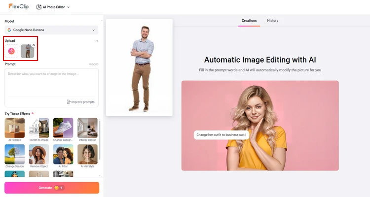This screenshot has width=370, height=197.
Task: Choose the Change Background effect
Action: (x=63, y=130)
